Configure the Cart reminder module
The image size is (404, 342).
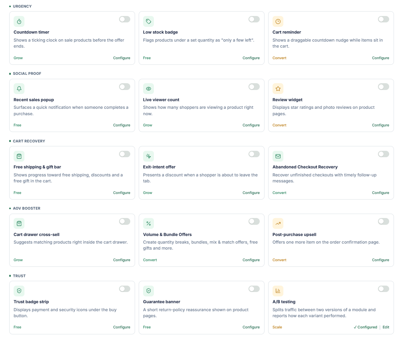coord(381,58)
